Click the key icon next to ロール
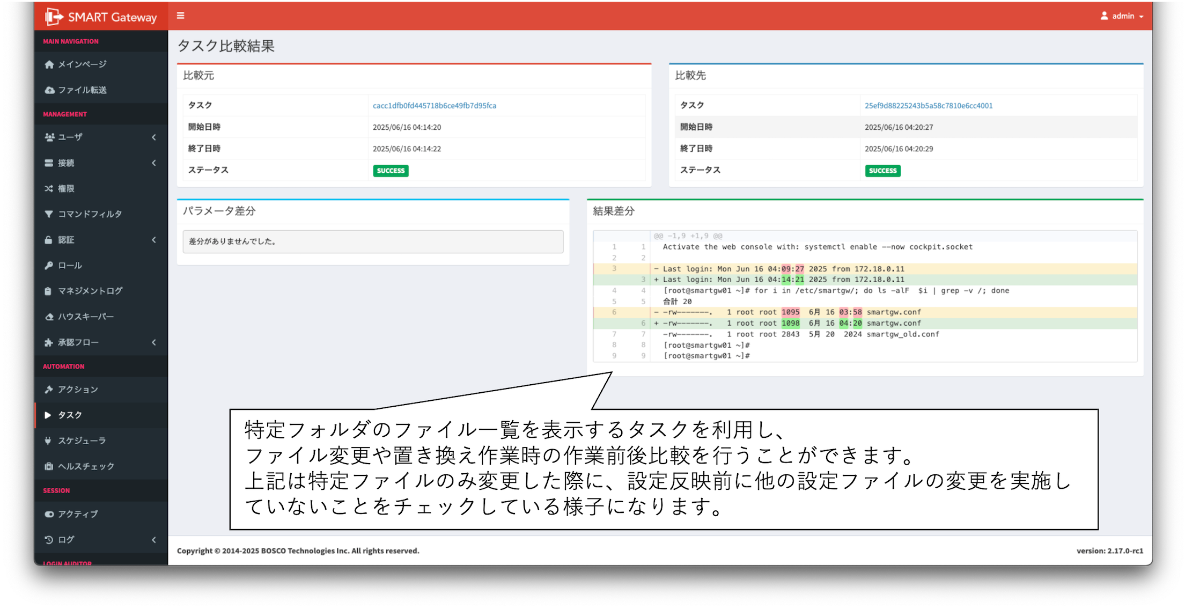The width and height of the screenshot is (1185, 609). pyautogui.click(x=49, y=266)
